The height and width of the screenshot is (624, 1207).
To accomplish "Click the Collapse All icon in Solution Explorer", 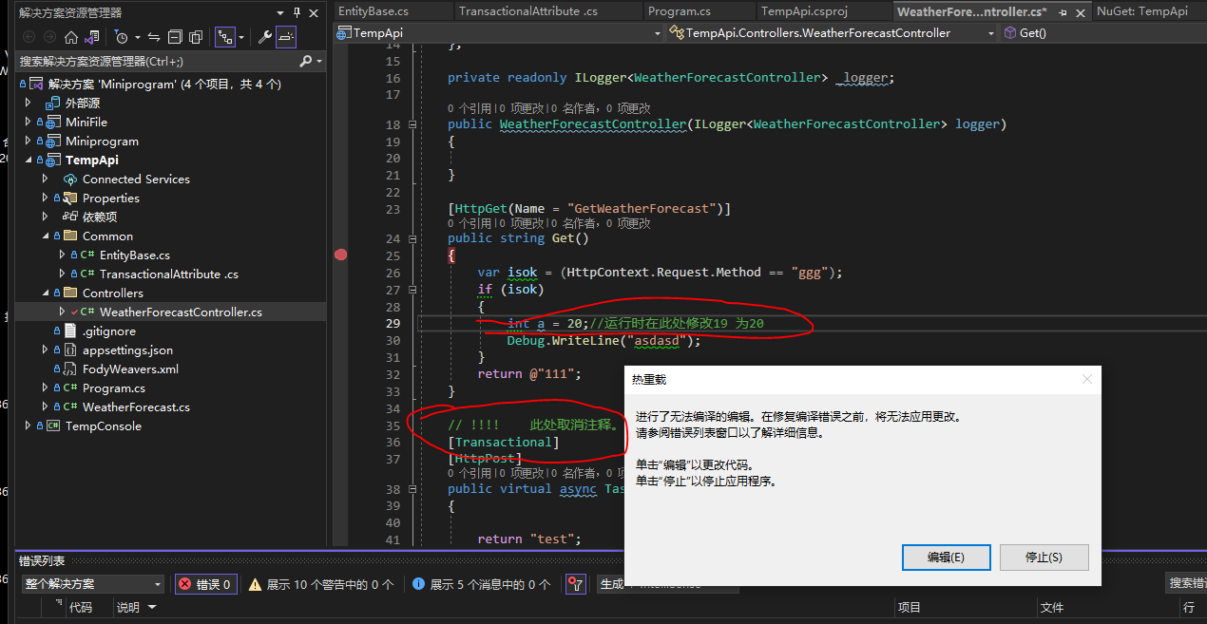I will pyautogui.click(x=173, y=36).
